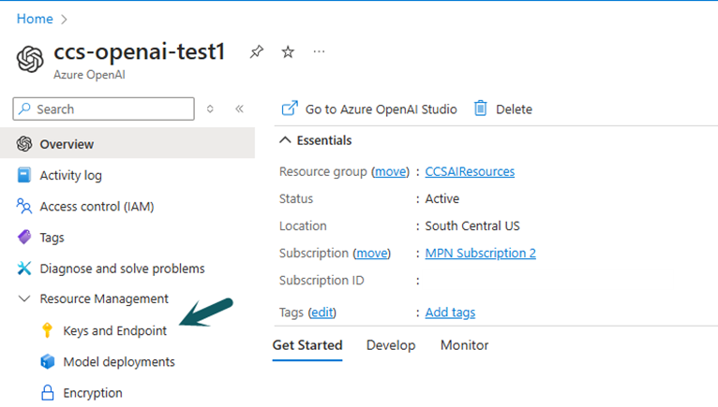Click the Diagnose wrench icon
Image resolution: width=718 pixels, height=407 pixels.
[24, 269]
